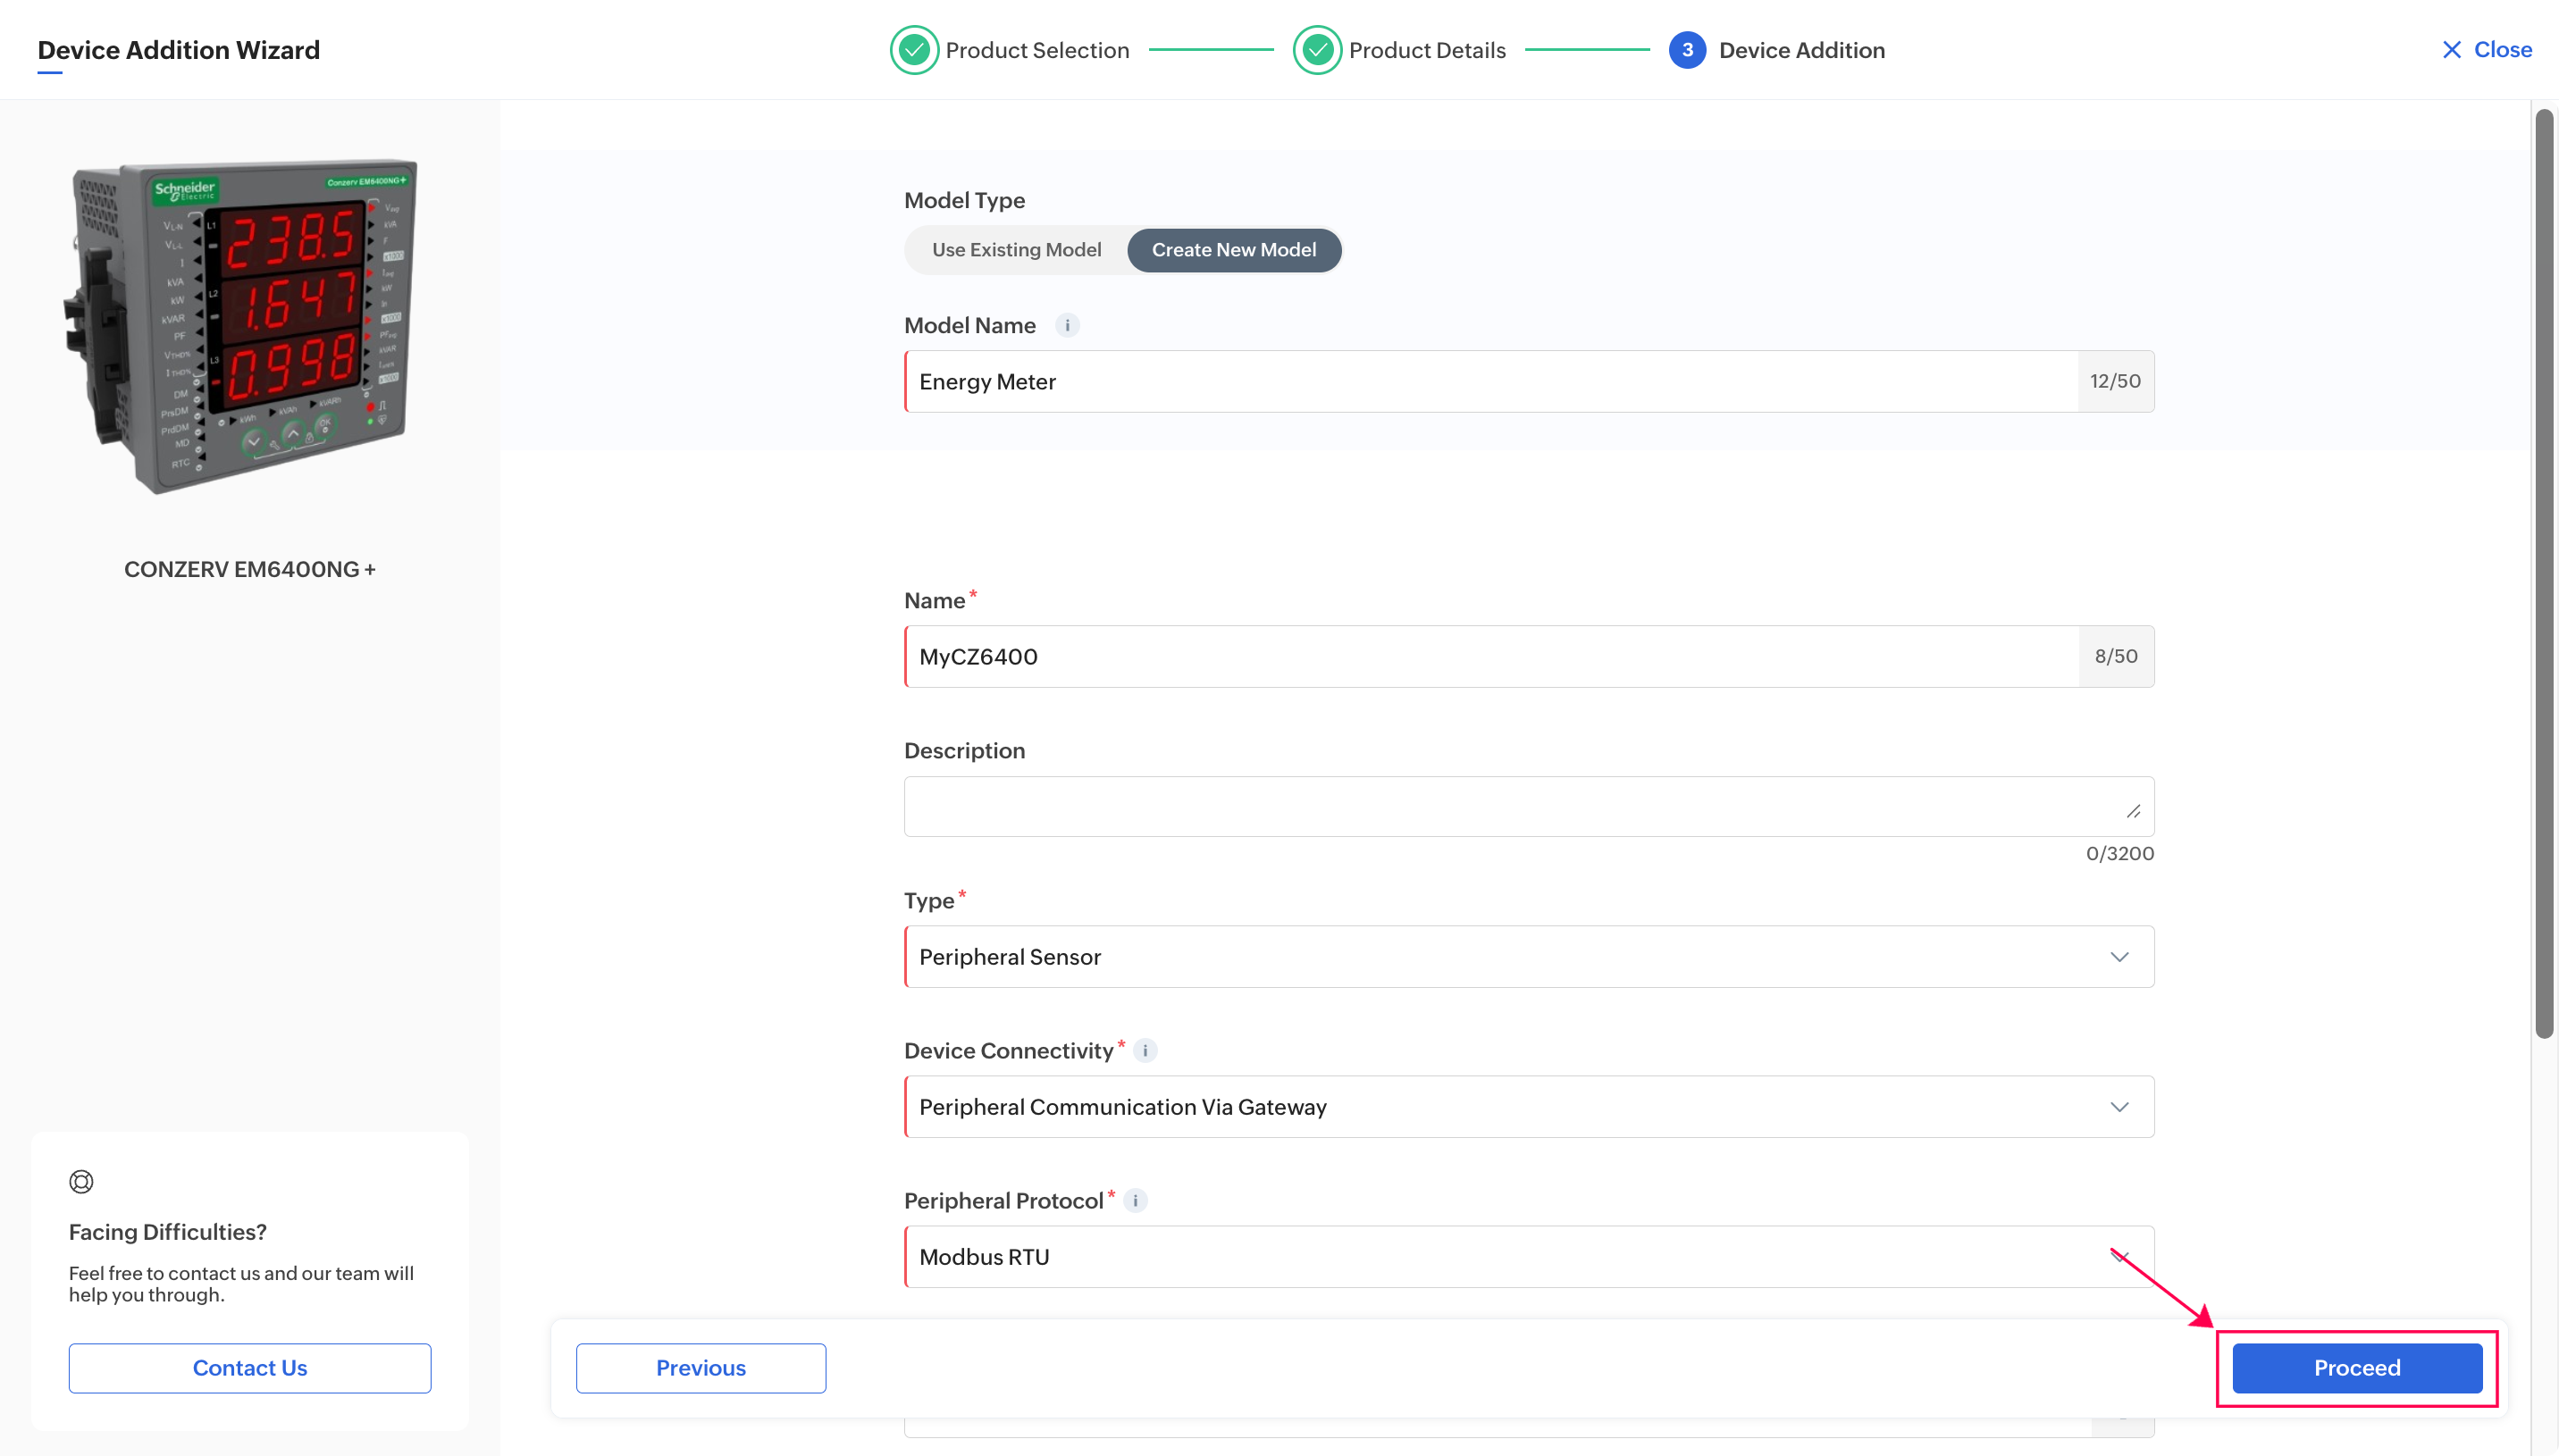The image size is (2559, 1456).
Task: Select the Use Existing Model option
Action: pyautogui.click(x=1016, y=250)
